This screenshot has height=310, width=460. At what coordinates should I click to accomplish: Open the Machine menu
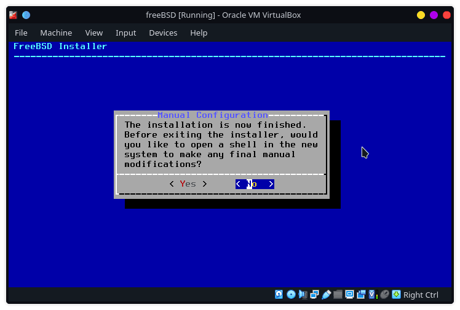(56, 33)
